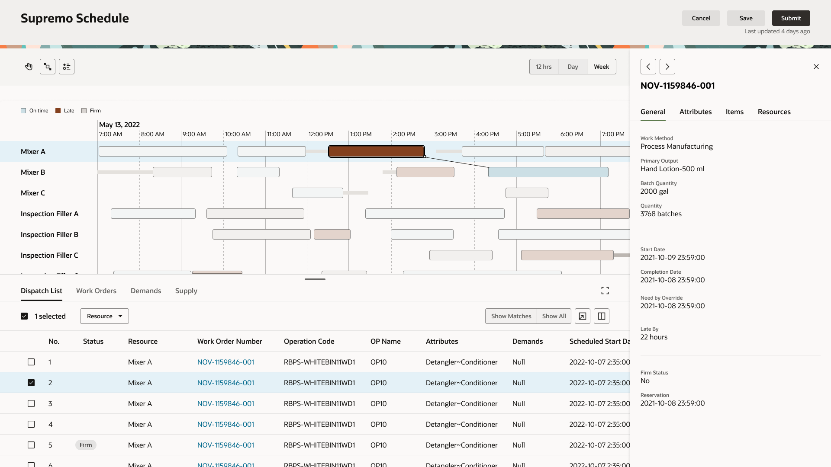831x467 pixels.
Task: Click the task list view icon
Action: click(67, 67)
